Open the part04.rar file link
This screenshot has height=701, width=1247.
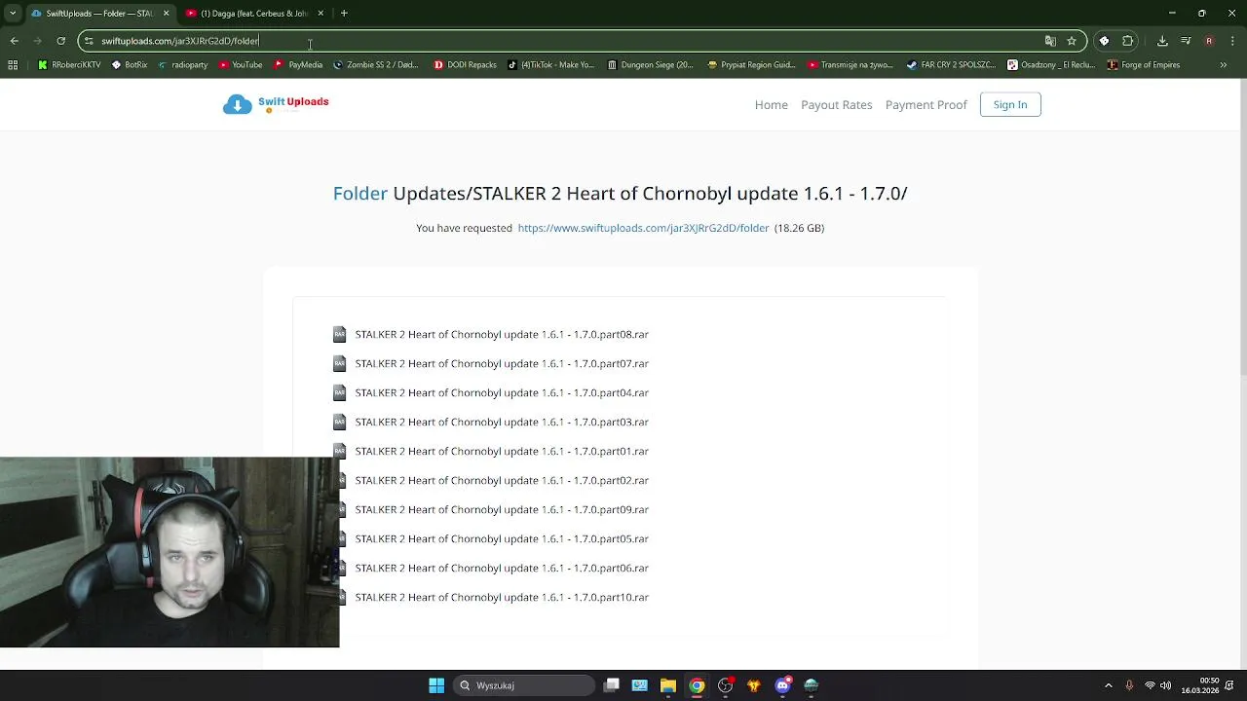502,392
